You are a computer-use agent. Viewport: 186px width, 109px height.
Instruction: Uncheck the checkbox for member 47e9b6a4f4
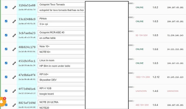[x=6, y=77]
